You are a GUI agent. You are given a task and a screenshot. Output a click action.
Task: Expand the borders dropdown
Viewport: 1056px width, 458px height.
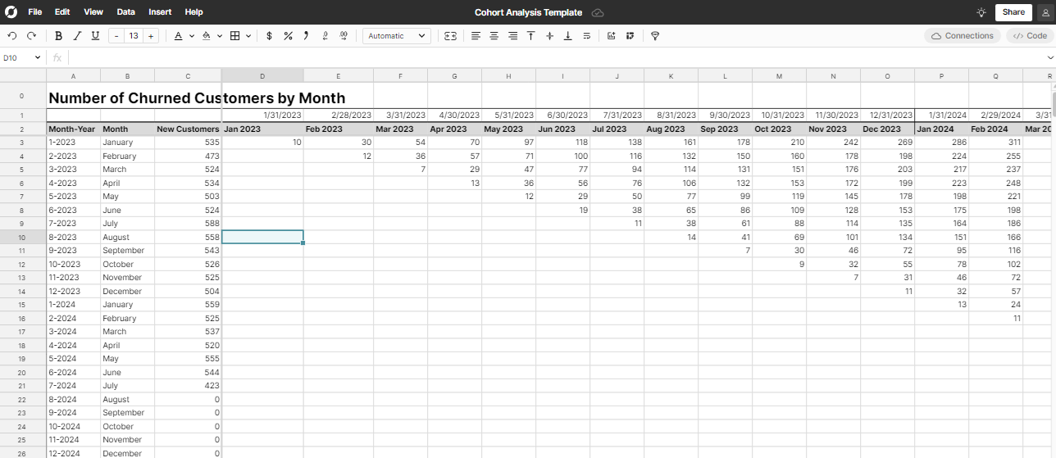pos(248,36)
